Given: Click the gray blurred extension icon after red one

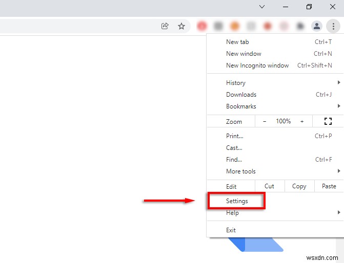Looking at the screenshot, I should pyautogui.click(x=218, y=26).
